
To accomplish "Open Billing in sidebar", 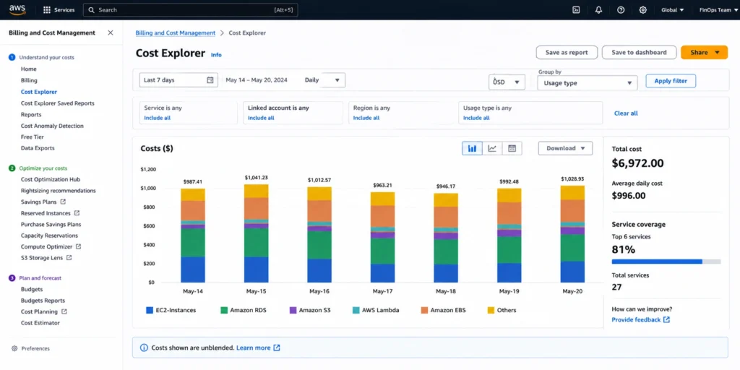I will tap(29, 81).
